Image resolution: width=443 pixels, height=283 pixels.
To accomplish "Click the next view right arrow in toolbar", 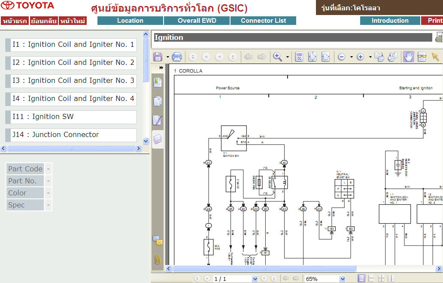I will point(262,57).
